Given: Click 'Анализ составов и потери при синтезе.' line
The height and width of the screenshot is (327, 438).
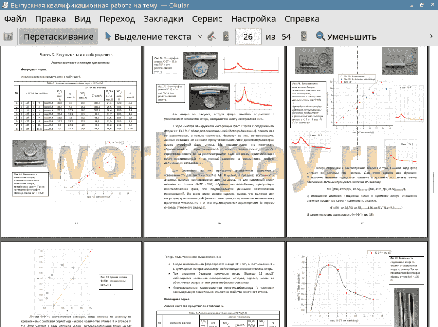Looking at the screenshot, I should (81, 63).
